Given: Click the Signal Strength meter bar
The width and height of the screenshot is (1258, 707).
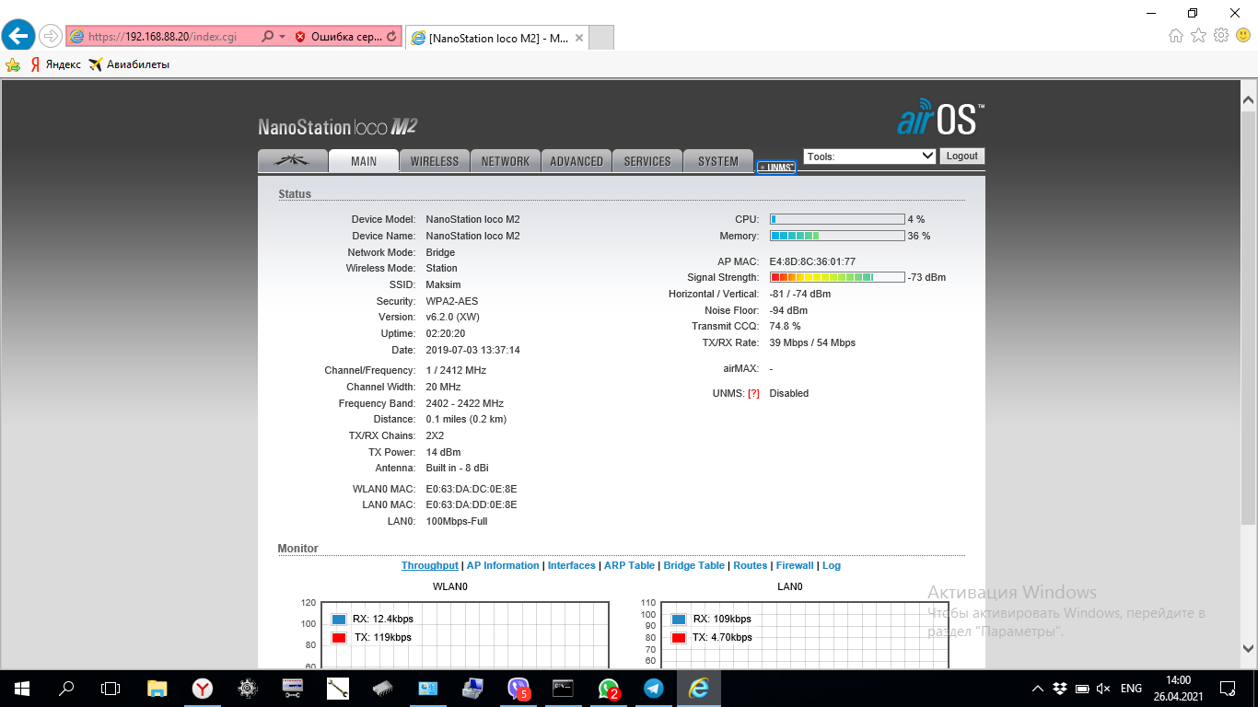Looking at the screenshot, I should (837, 277).
